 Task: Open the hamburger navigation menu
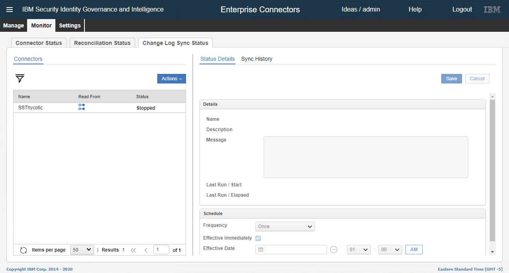click(x=10, y=10)
